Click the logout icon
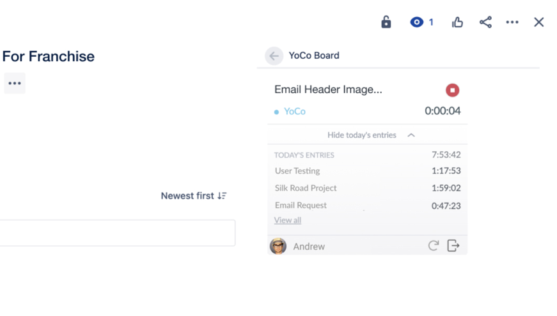The height and width of the screenshot is (316, 557). pyautogui.click(x=453, y=246)
